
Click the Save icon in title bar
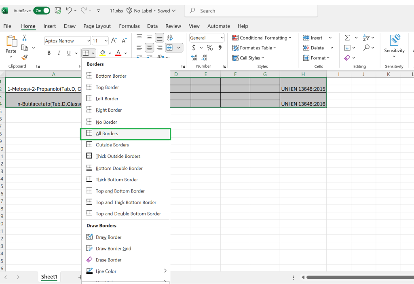58,11
